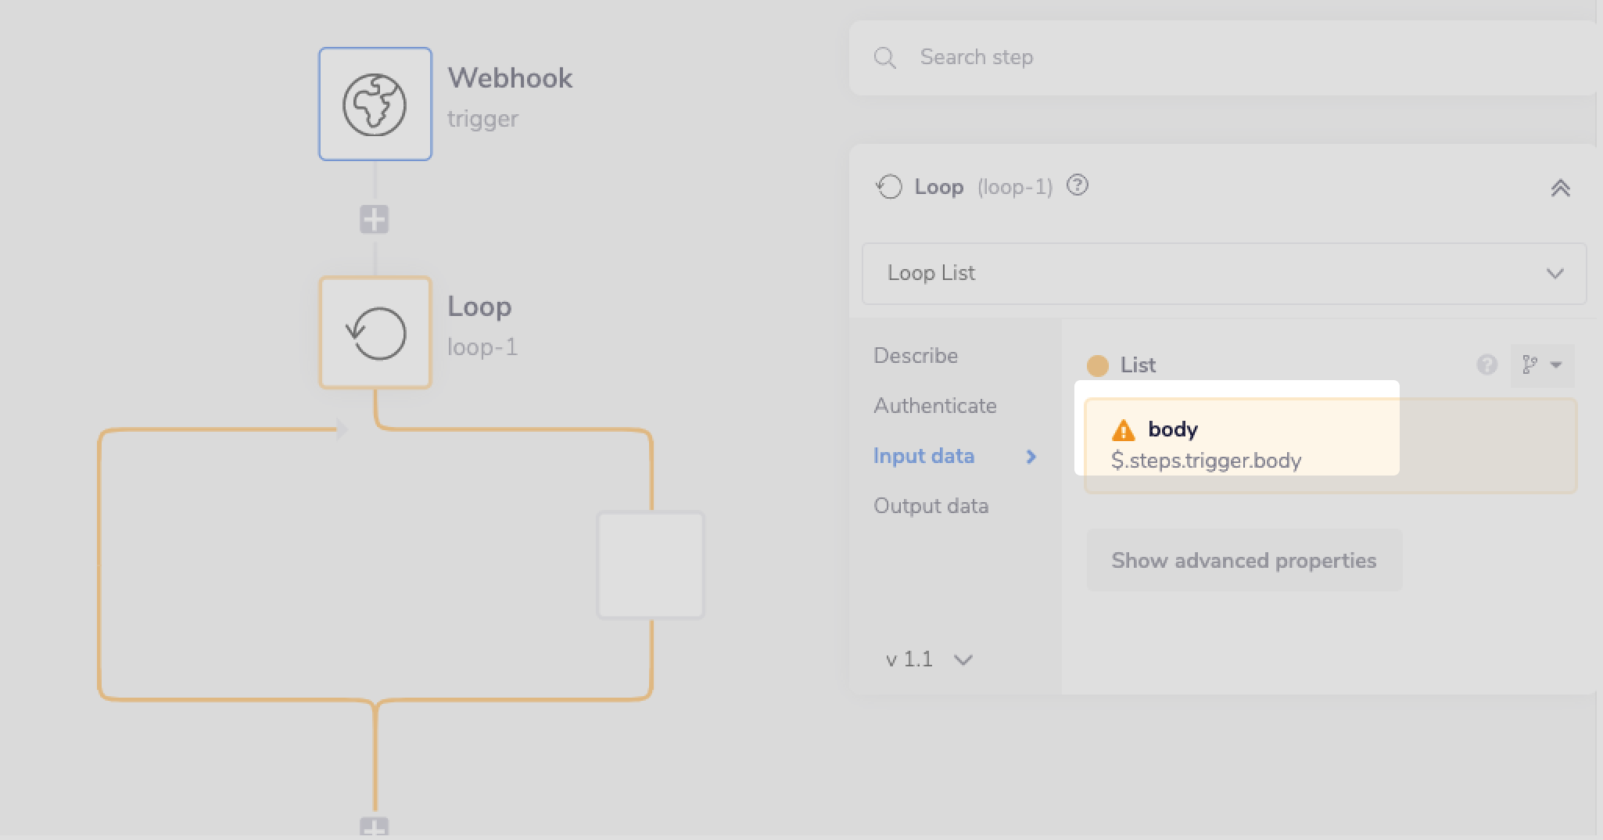Click the orange status dot next to List
Screen dimensions: 1603x840
coord(1099,364)
